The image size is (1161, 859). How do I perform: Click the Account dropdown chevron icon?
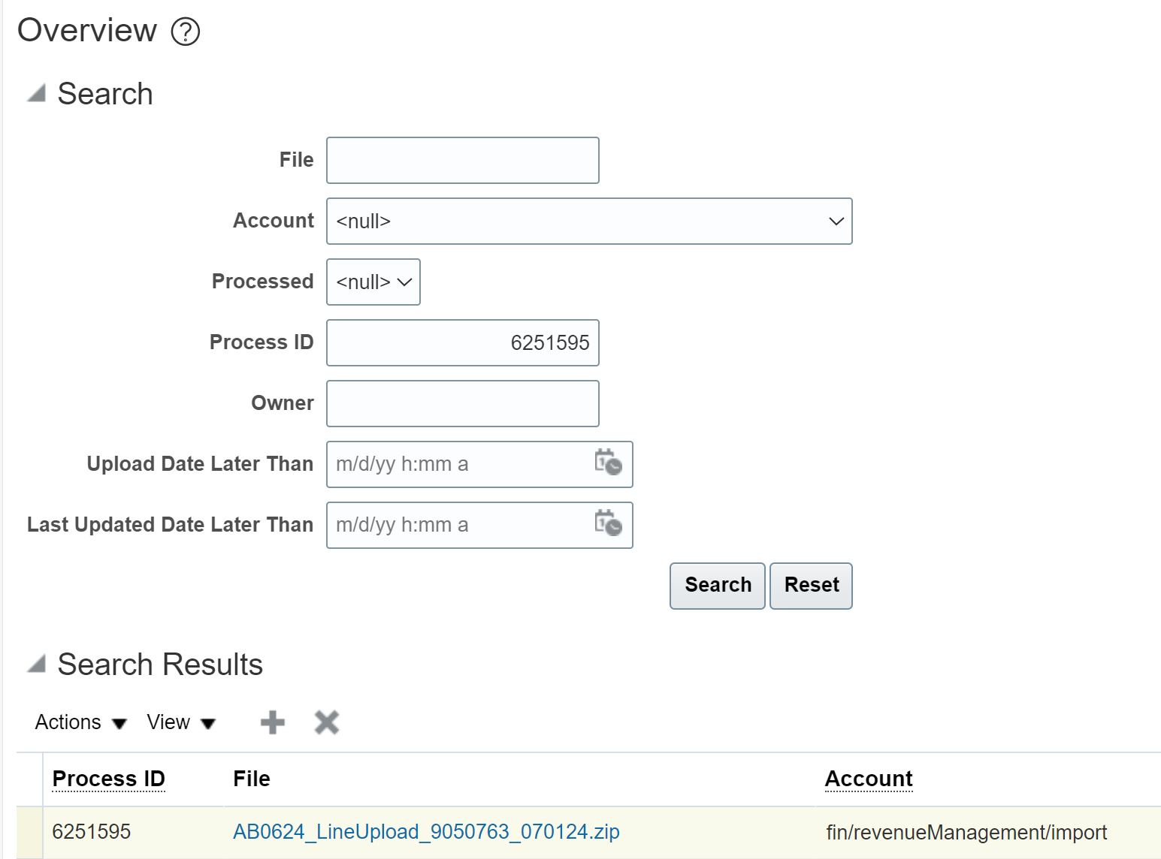836,221
